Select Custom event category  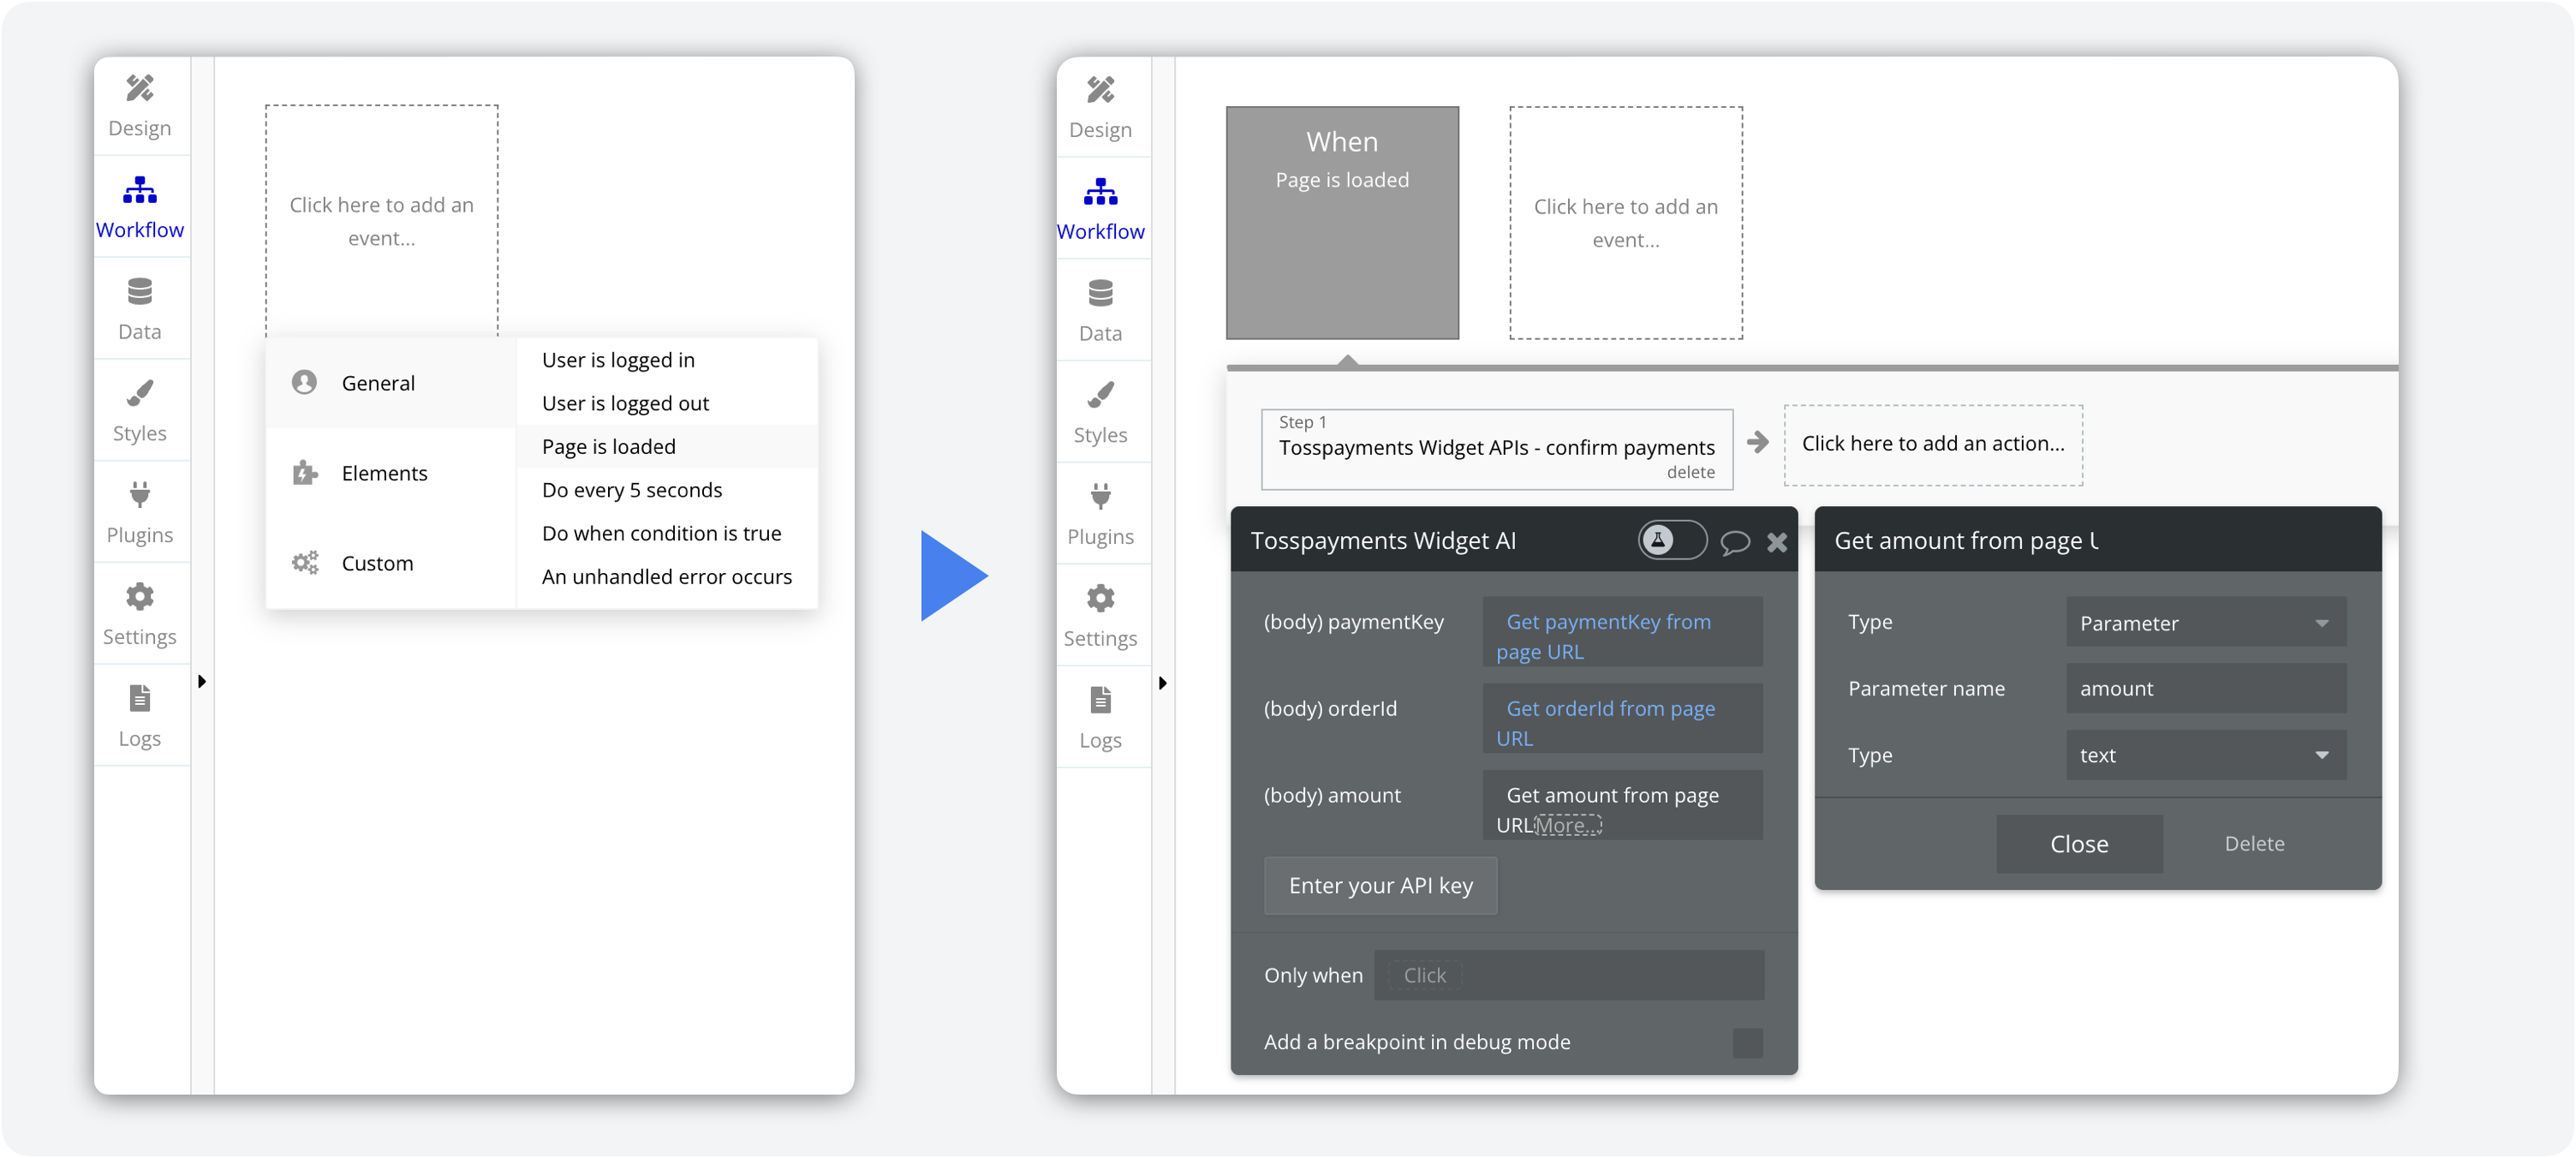click(391, 563)
